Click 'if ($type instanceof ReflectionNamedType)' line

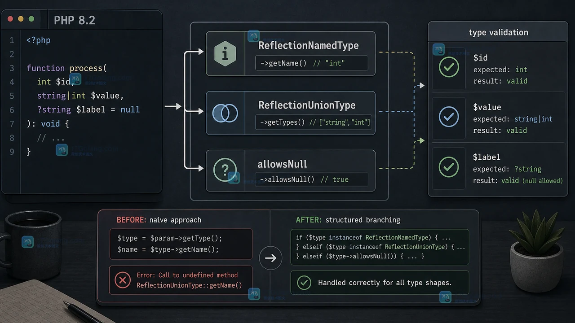[x=374, y=237]
